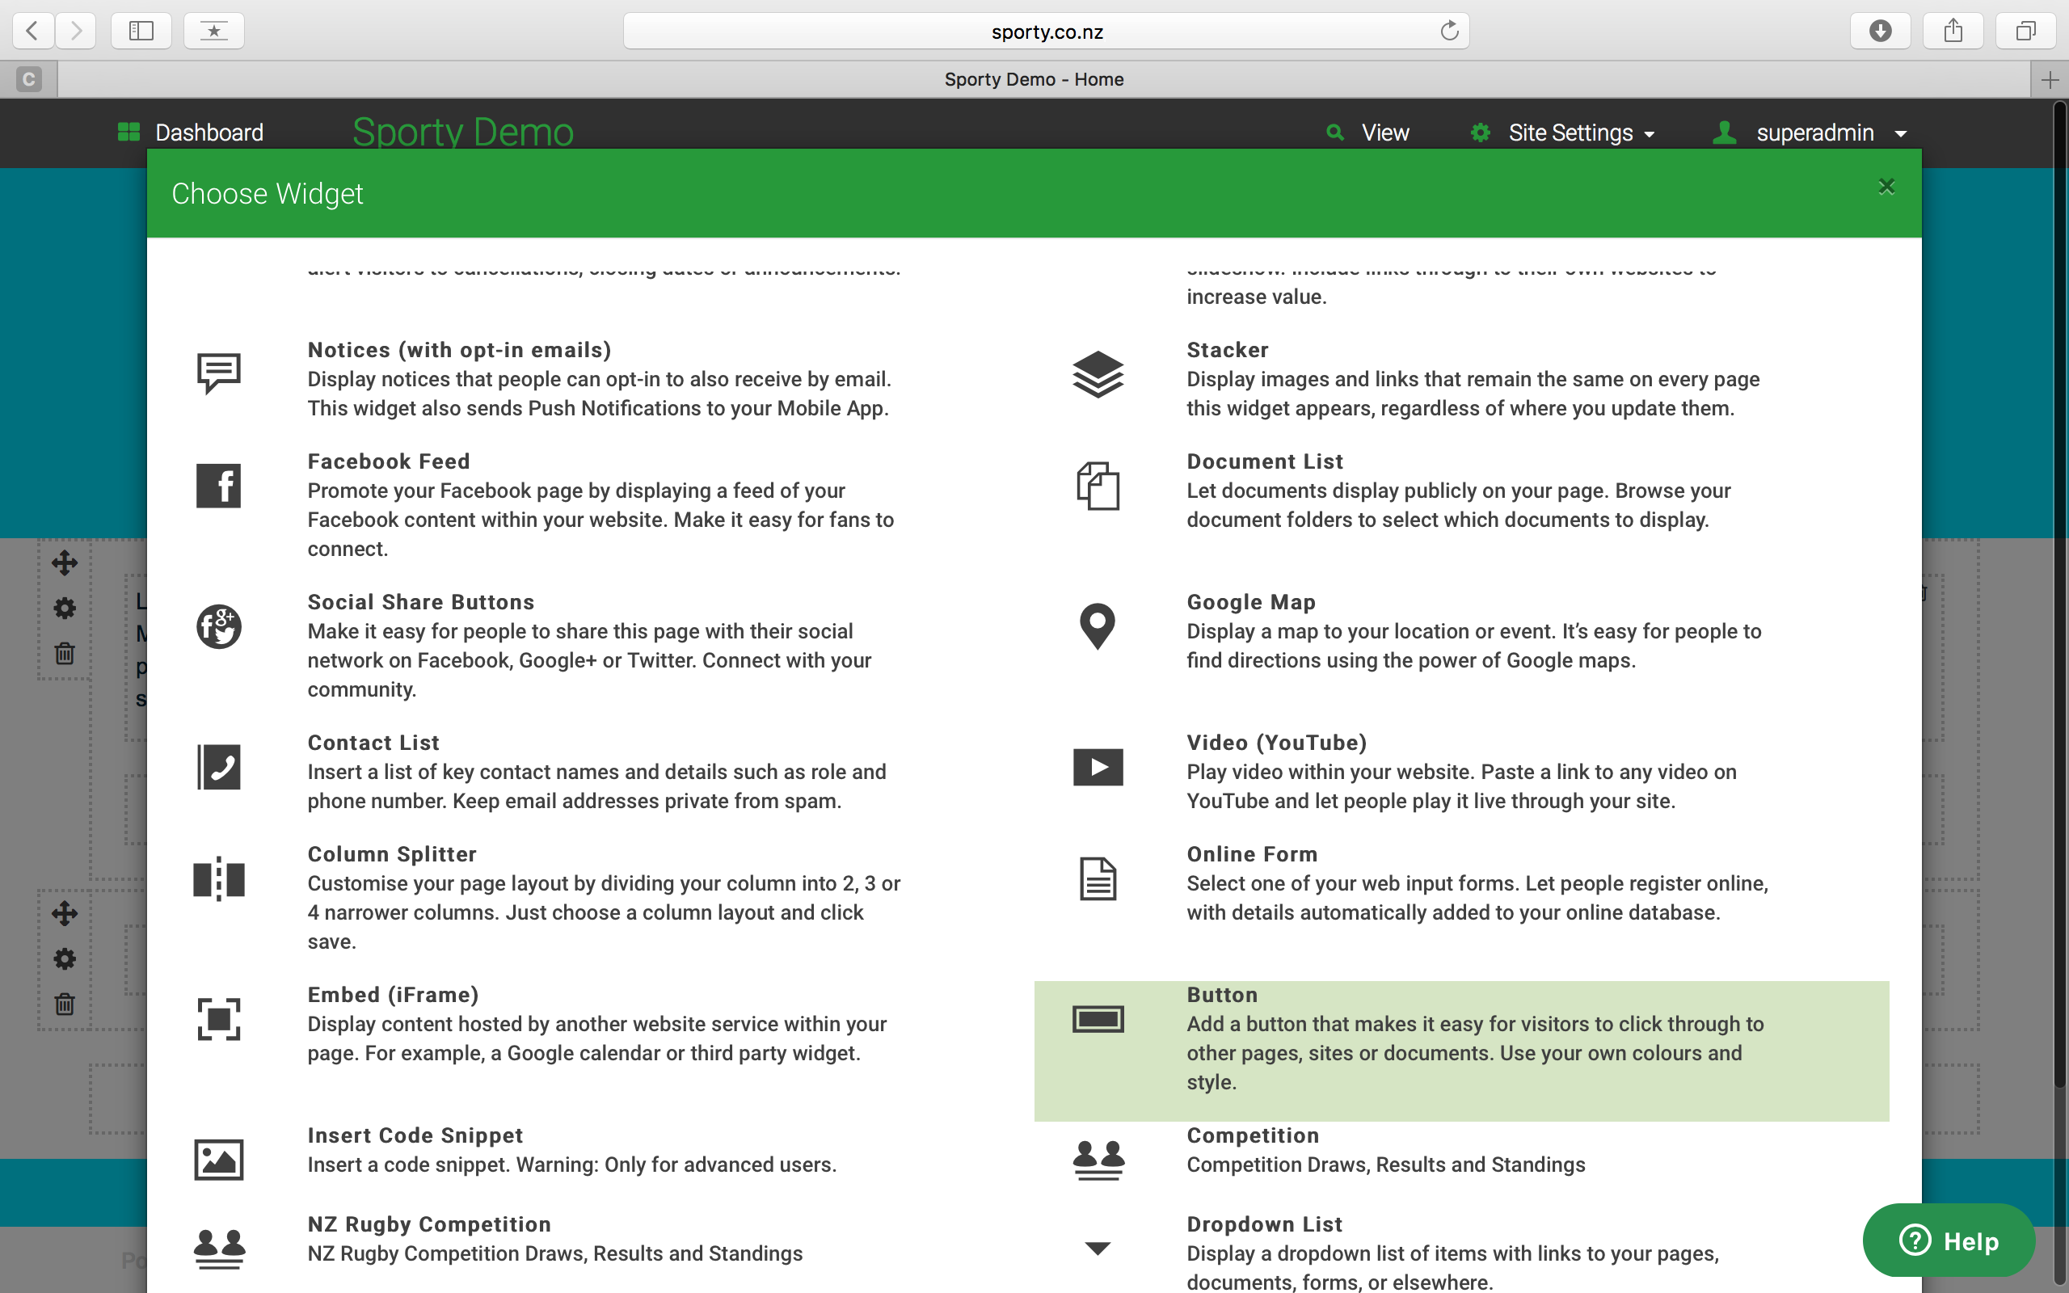
Task: Open the Site Settings menu
Action: click(x=1563, y=133)
